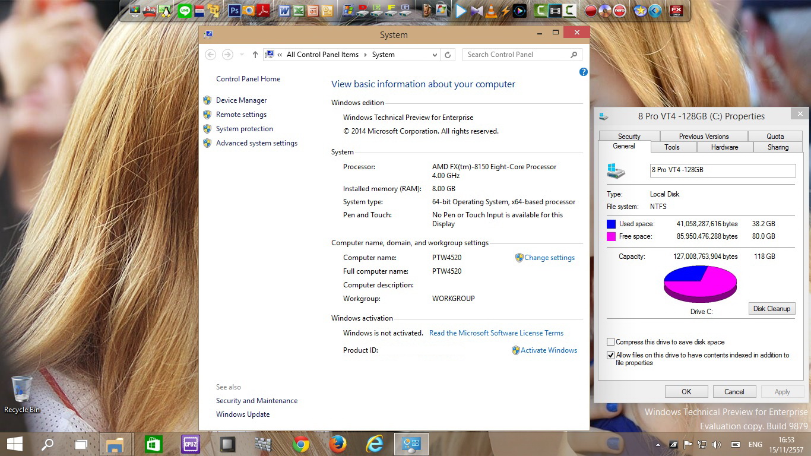Launch Photoshop from the top dock
Viewport: 811px width, 456px height.
tap(235, 11)
